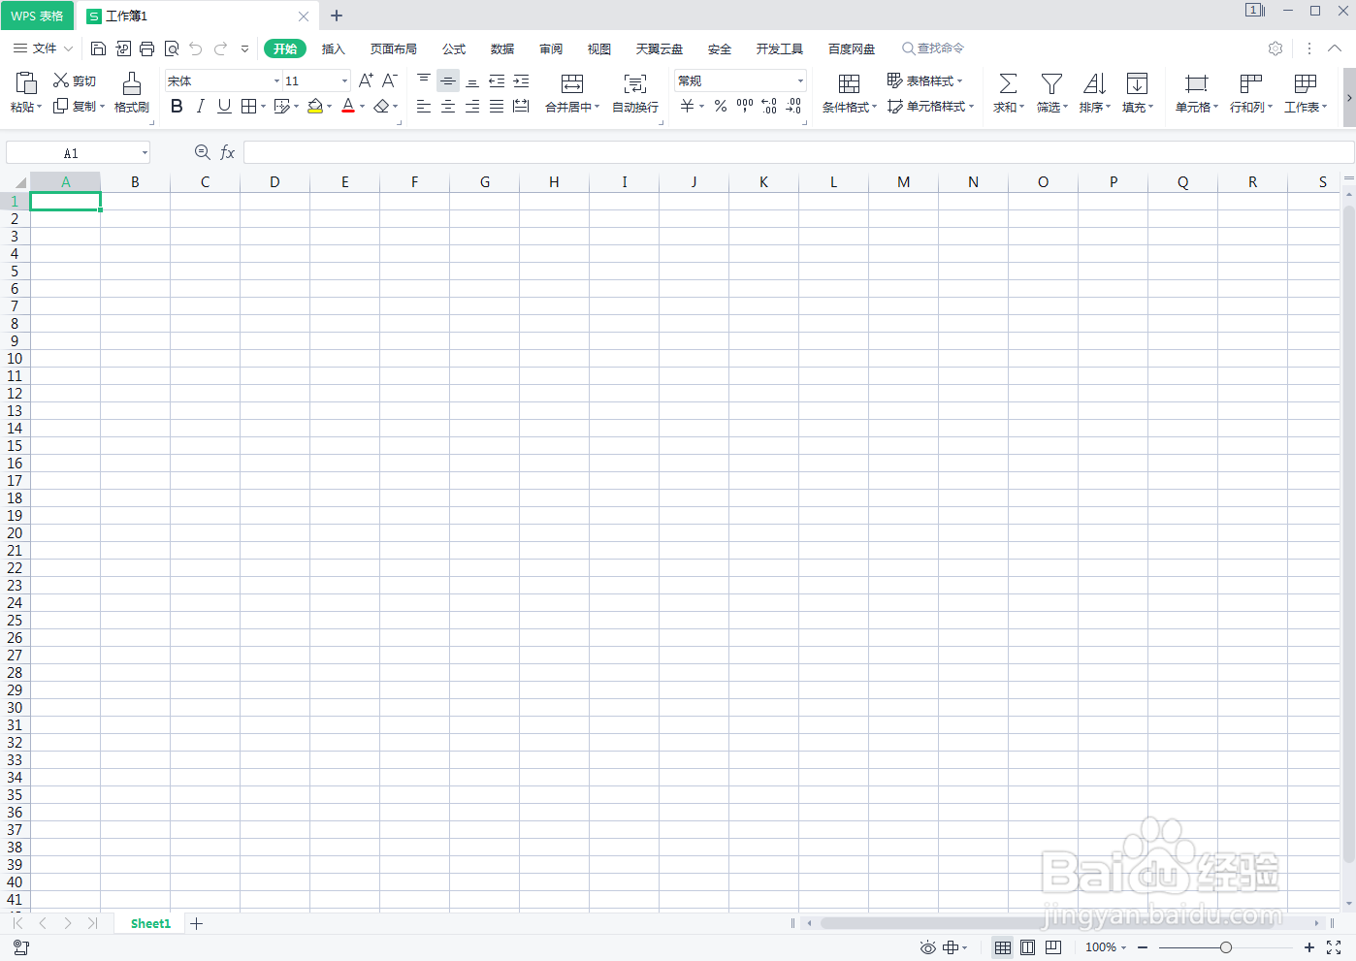
Task: Click the Merge and Center (合并居中) icon
Action: pos(572,84)
